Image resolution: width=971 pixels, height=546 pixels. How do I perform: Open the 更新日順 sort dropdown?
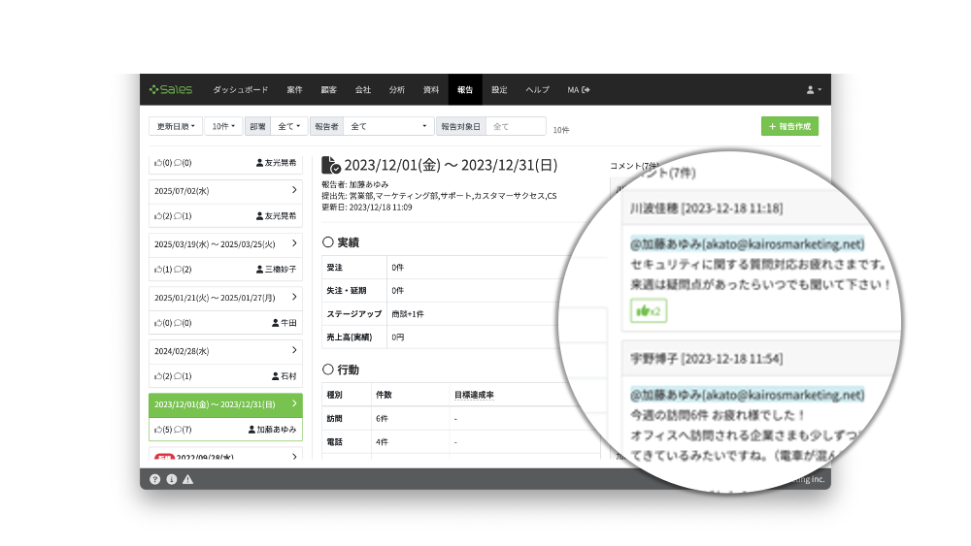coord(175,126)
